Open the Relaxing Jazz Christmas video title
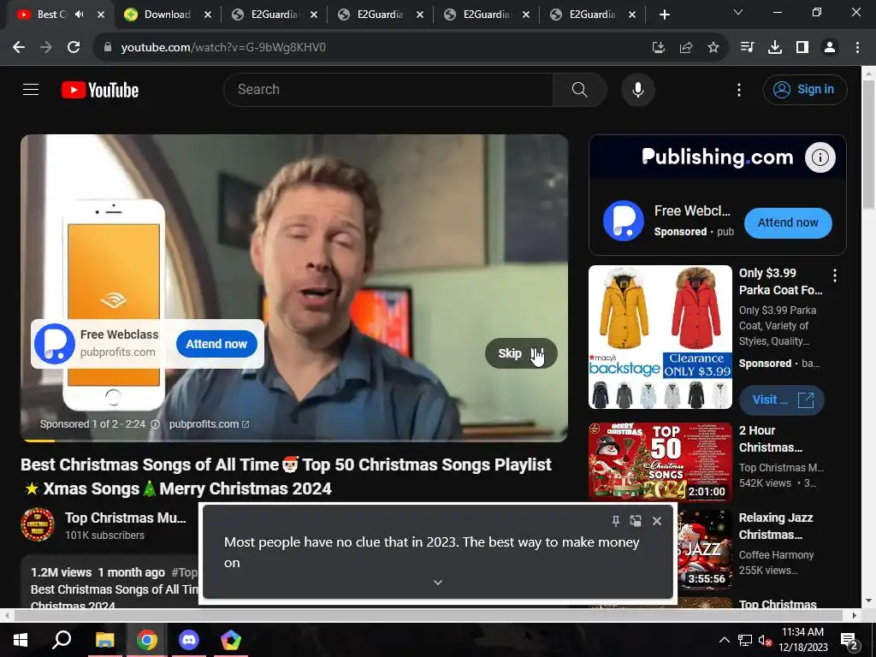 [x=776, y=526]
